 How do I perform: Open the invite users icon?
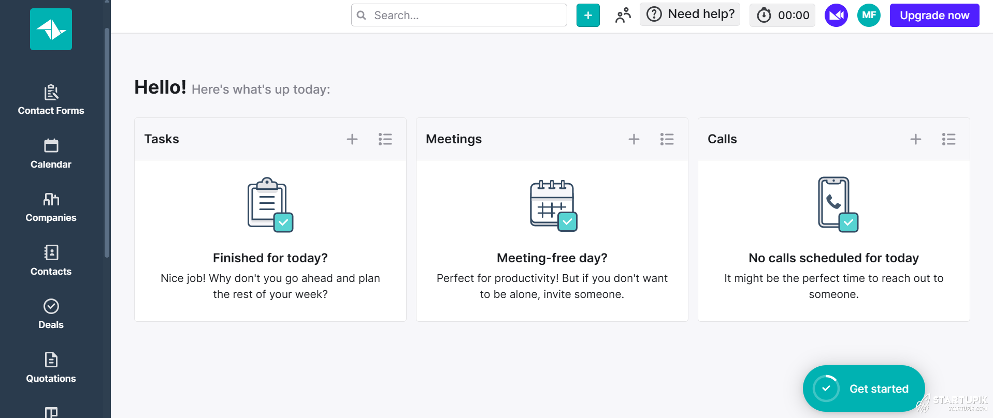coord(623,16)
